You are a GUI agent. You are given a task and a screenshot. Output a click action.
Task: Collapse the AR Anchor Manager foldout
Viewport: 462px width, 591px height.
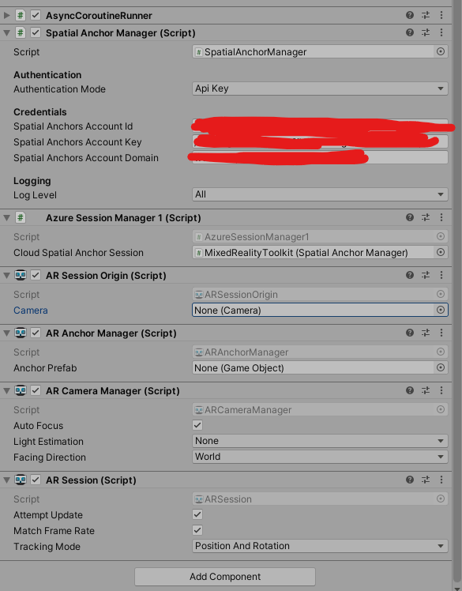tap(6, 333)
